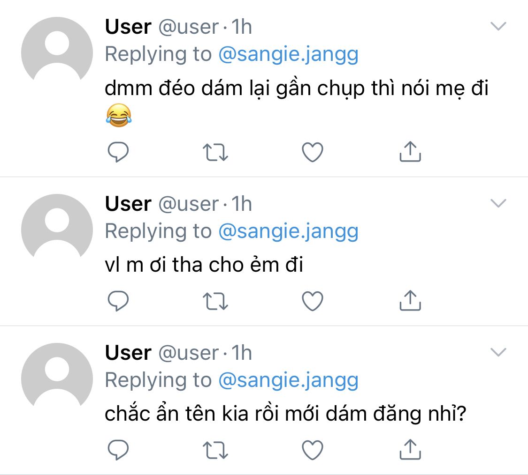The height and width of the screenshot is (475, 528).
Task: Expand the more menu on "vl m ơi" tweet
Action: 498,203
